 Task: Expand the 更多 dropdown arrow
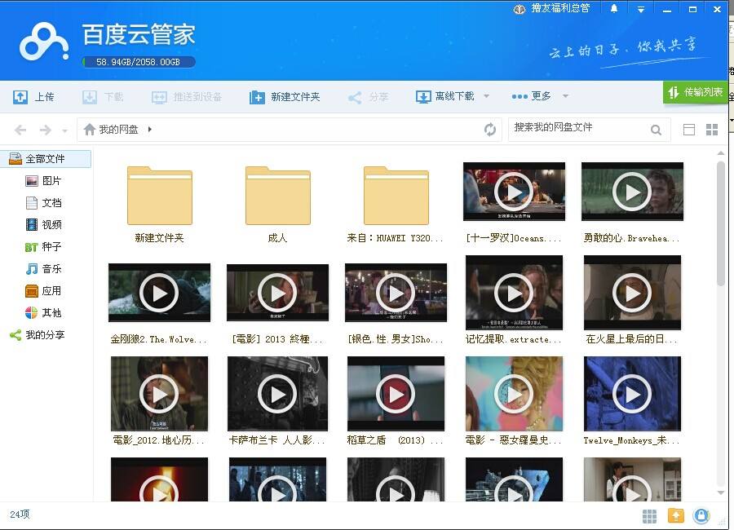pyautogui.click(x=565, y=96)
